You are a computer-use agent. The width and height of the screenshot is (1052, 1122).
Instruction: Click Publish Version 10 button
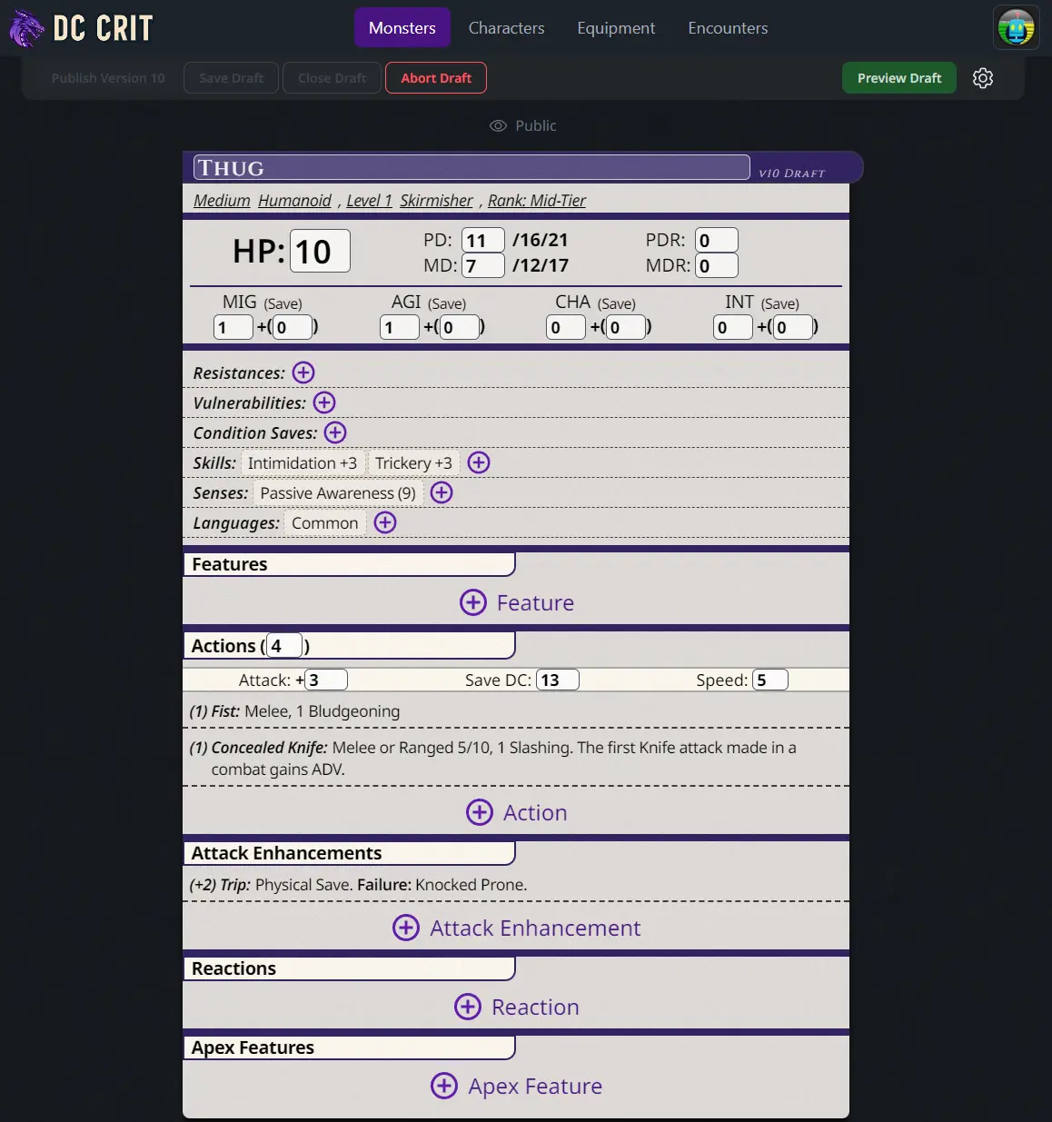[x=108, y=78]
